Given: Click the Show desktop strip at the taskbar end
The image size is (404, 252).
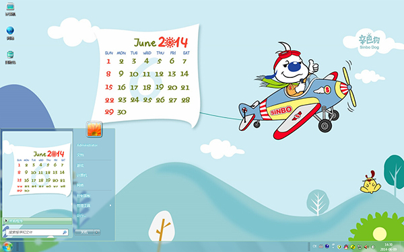Looking at the screenshot, I should (402, 247).
